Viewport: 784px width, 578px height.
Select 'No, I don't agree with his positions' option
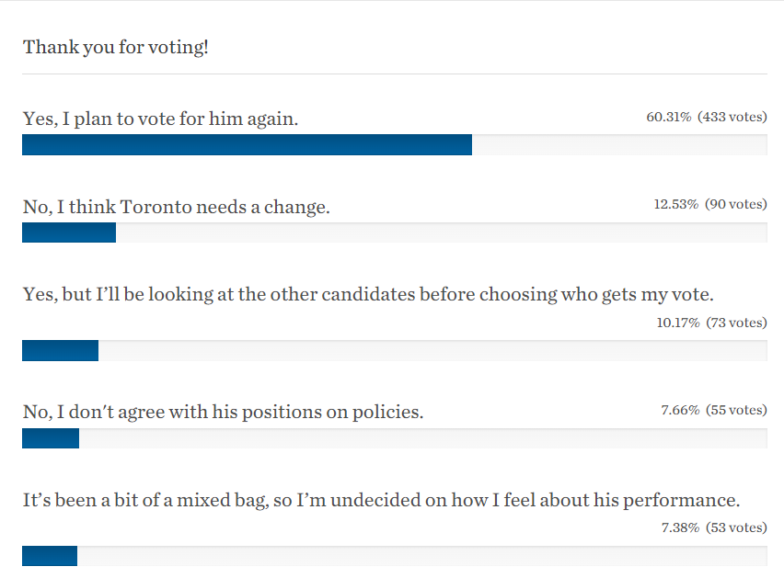coord(223,412)
